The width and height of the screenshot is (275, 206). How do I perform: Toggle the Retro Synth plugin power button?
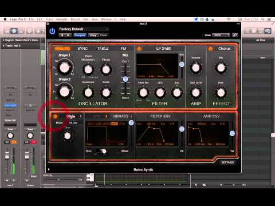click(x=52, y=31)
